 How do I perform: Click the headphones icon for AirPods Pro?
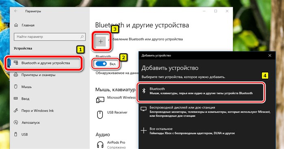[100, 145]
